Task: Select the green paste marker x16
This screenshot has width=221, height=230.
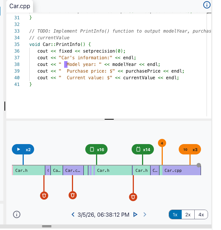Action: click(x=96, y=149)
